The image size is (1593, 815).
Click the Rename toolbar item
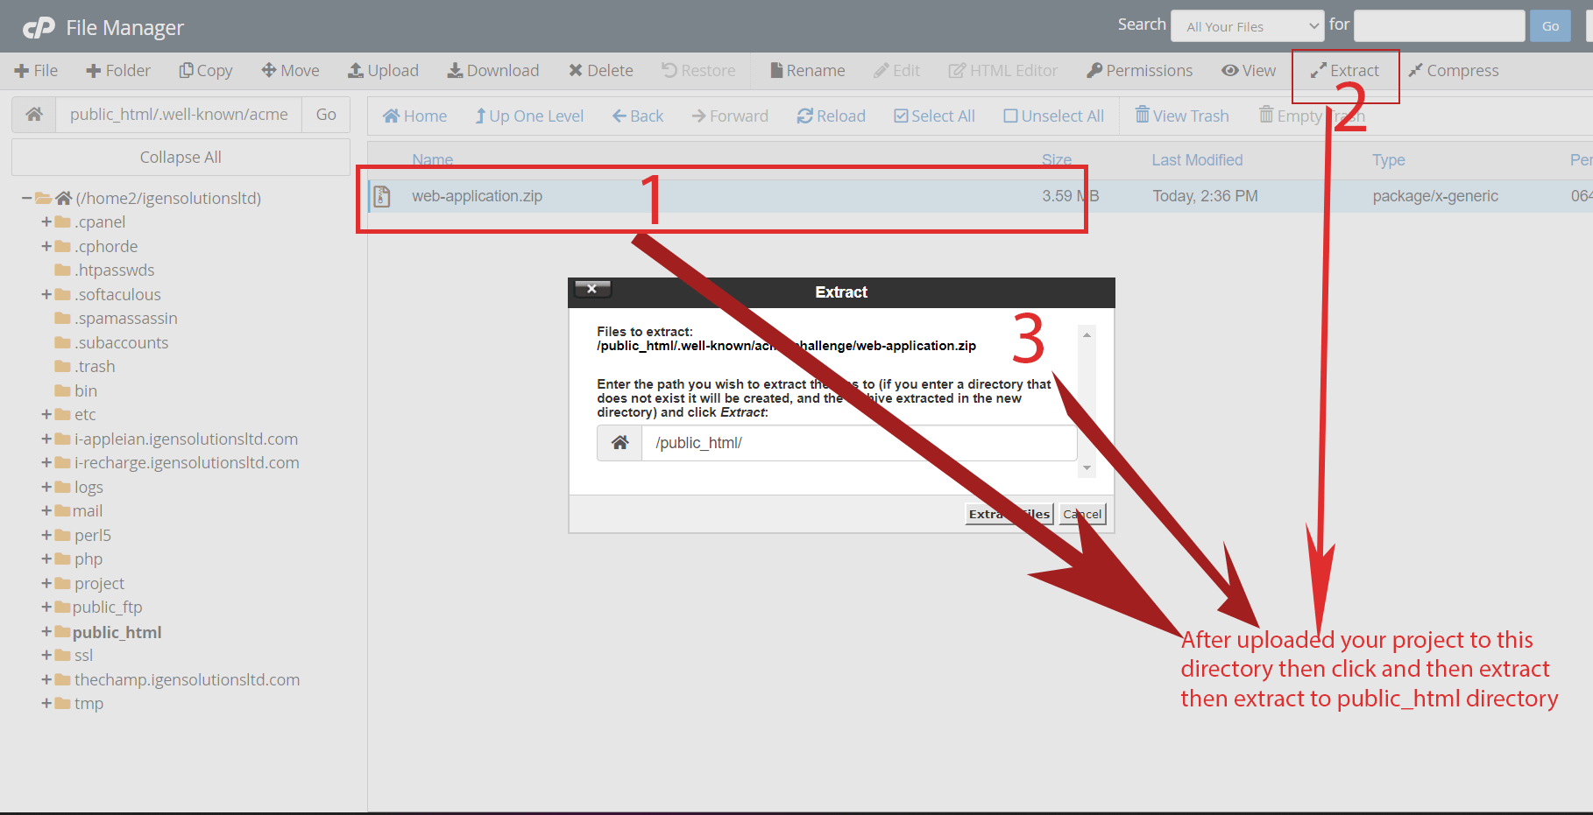(807, 71)
